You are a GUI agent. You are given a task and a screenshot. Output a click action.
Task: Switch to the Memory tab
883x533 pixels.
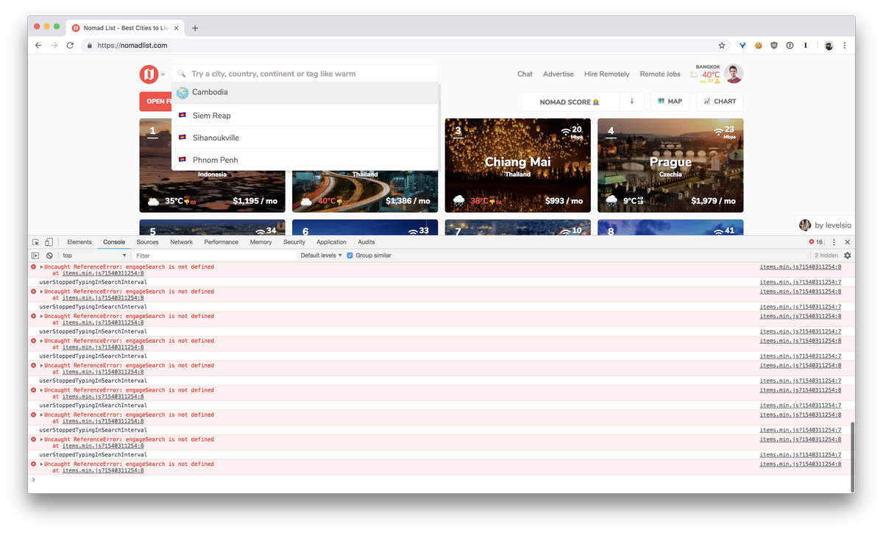[260, 242]
